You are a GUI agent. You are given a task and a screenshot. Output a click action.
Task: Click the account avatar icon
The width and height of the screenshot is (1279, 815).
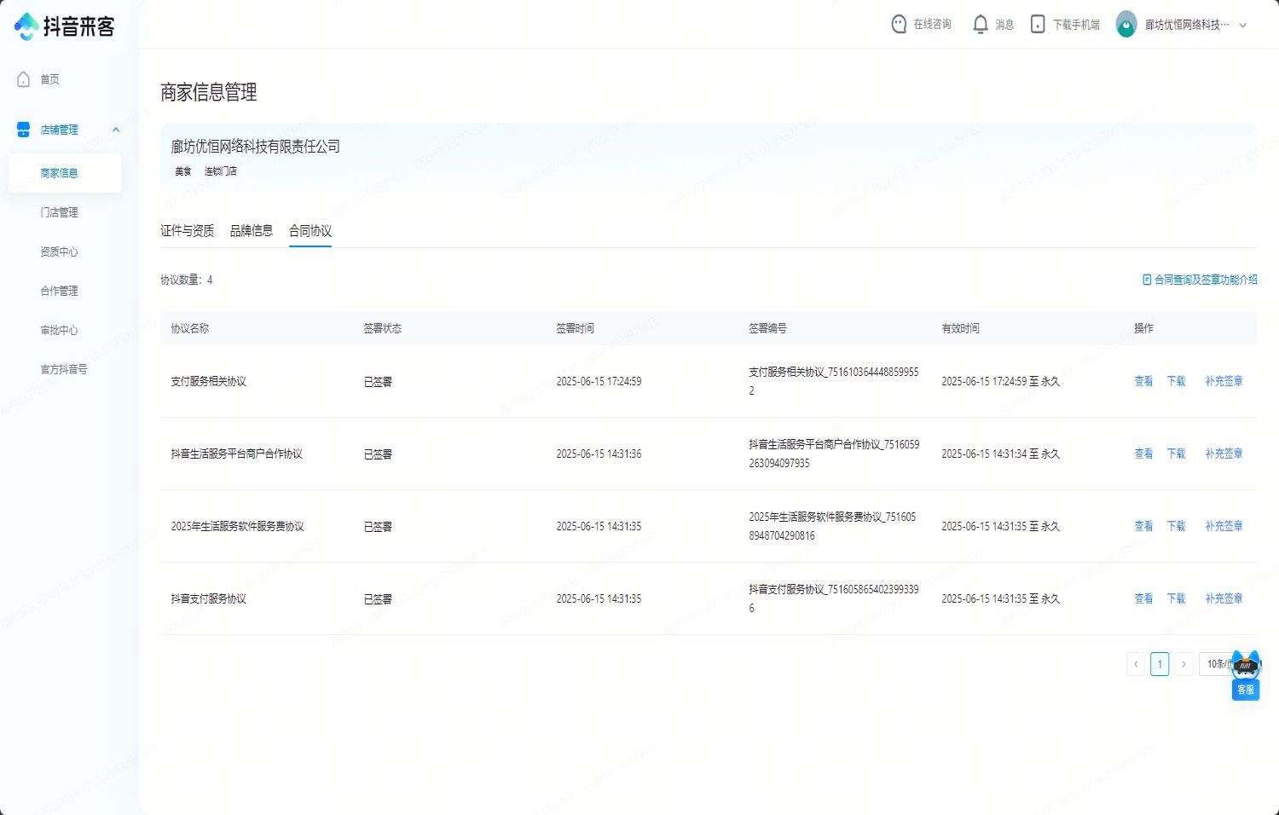click(1126, 25)
